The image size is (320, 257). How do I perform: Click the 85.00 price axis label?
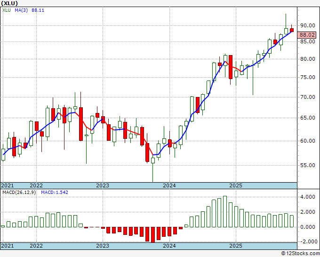(x=308, y=41)
